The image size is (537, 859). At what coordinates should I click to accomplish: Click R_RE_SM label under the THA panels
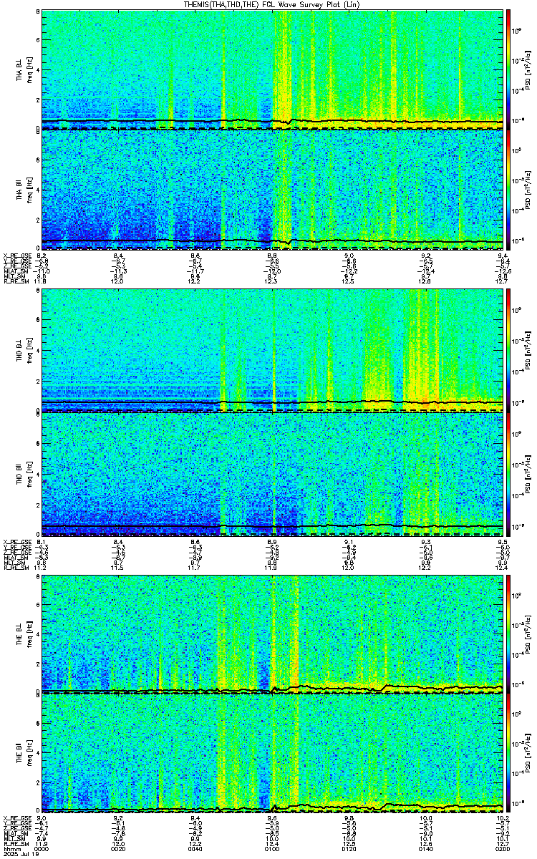(16, 281)
